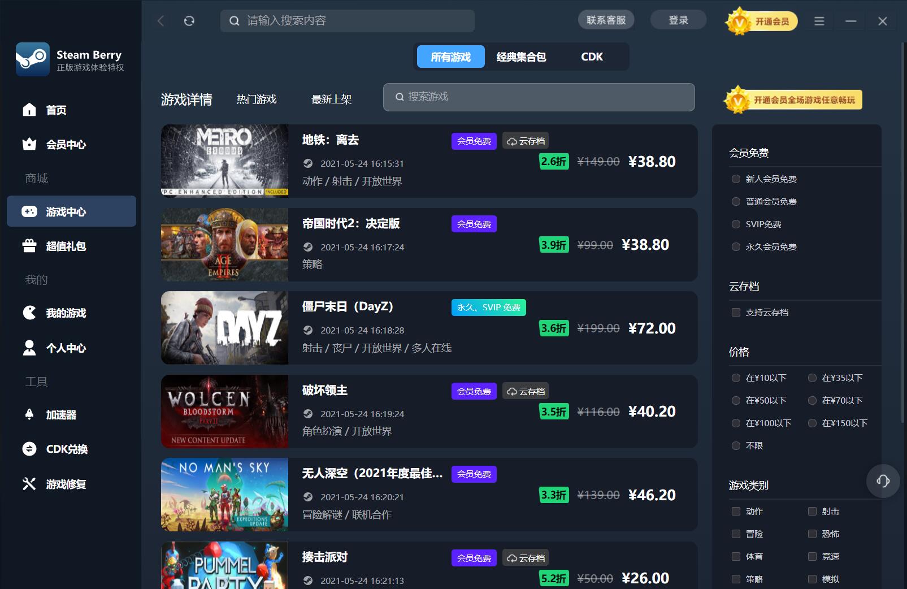The image size is (907, 589).
Task: Click the Steam Berry logo
Action: click(33, 59)
